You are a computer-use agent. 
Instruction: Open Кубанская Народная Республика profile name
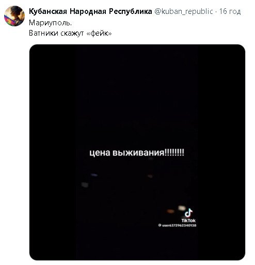(90, 11)
